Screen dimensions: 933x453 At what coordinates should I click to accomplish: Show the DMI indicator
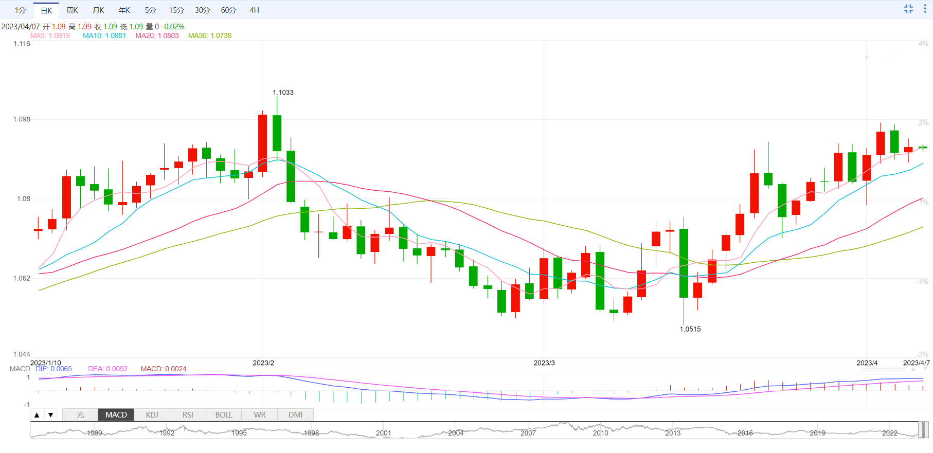(x=295, y=415)
